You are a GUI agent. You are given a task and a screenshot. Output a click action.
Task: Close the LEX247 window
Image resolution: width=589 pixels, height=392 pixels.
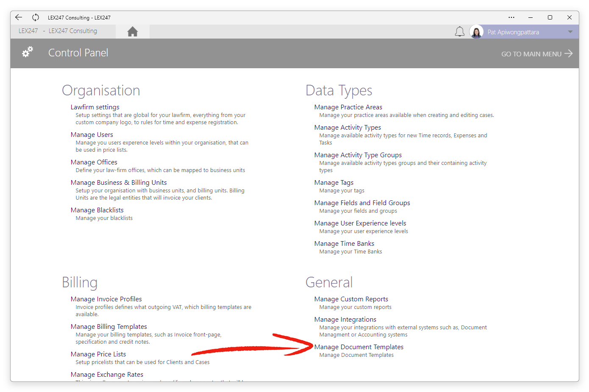coord(570,17)
